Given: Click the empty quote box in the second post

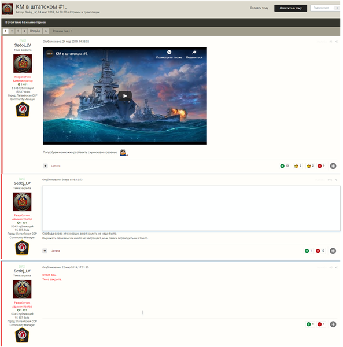Looking at the screenshot, I should click(191, 208).
